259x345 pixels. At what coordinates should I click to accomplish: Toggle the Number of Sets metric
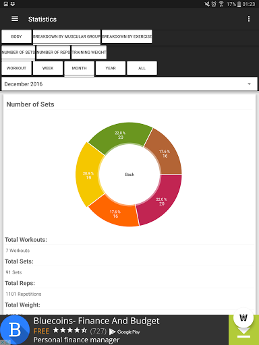click(x=18, y=53)
